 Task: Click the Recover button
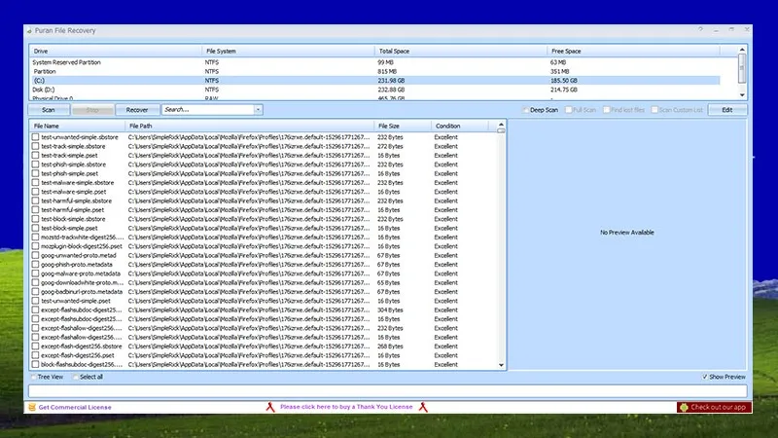click(x=137, y=110)
